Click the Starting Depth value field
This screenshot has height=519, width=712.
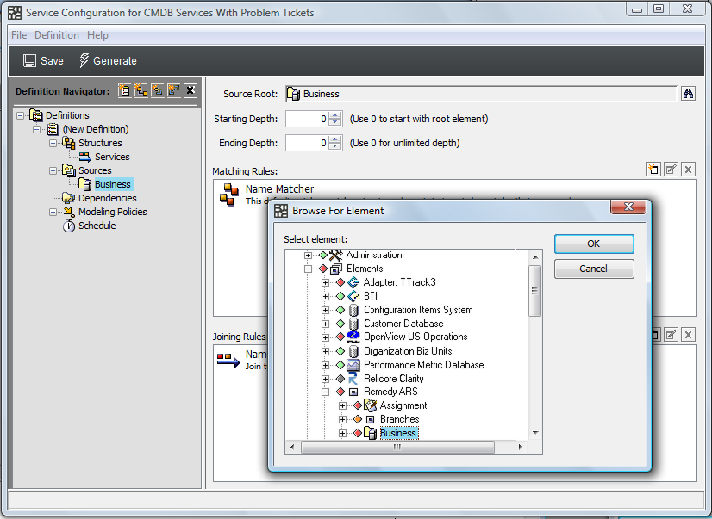click(307, 119)
